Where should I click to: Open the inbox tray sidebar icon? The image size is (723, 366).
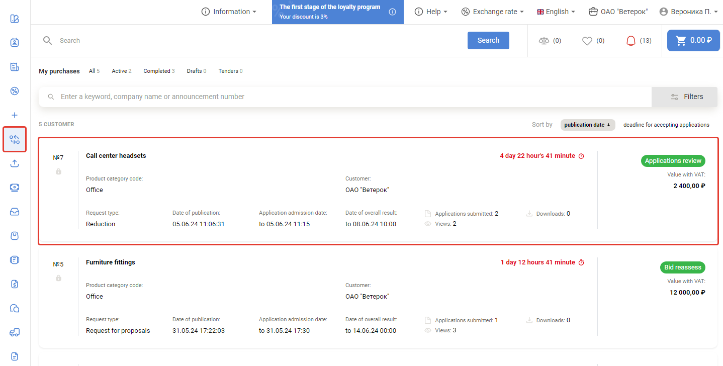point(15,212)
